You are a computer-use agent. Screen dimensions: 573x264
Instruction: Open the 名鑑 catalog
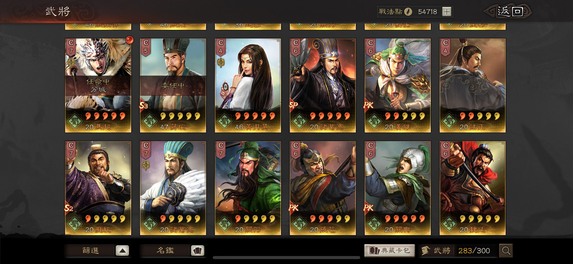click(165, 251)
